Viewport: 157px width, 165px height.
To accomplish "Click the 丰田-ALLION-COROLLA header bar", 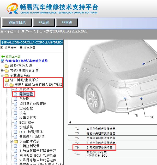I will 32,42.
